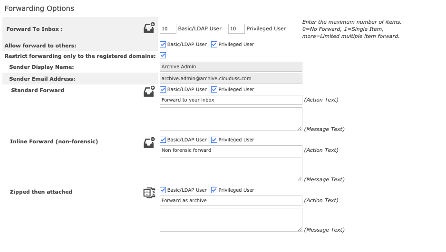446x252 pixels.
Task: Toggle Basic/LDAP User for Inline Forward
Action: (163, 140)
